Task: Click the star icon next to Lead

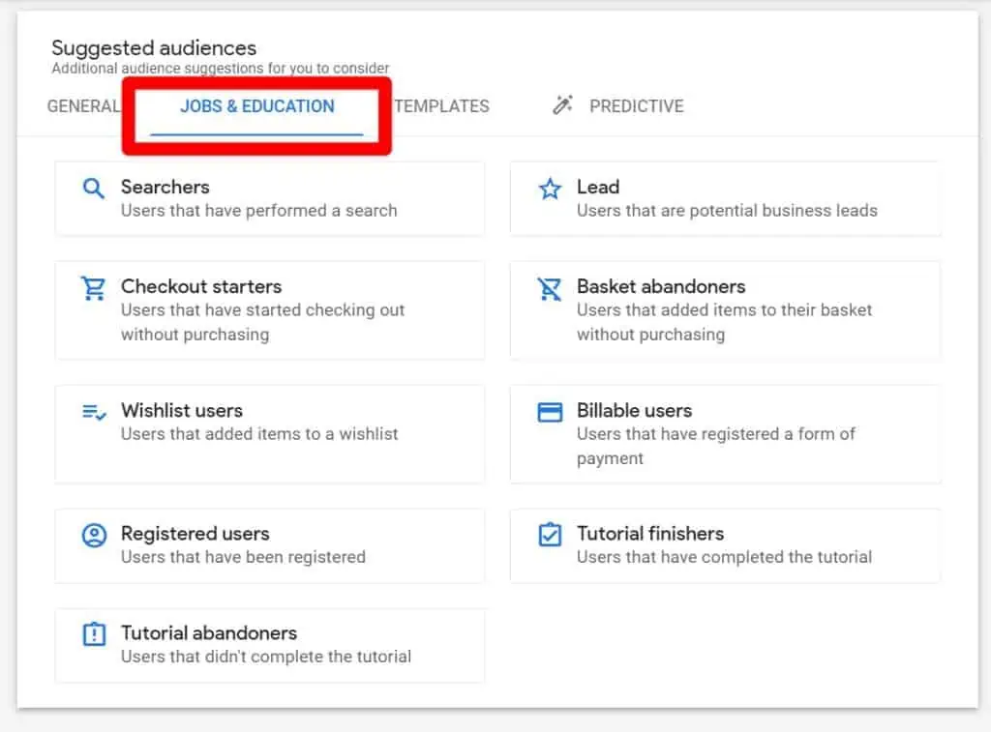Action: point(549,189)
